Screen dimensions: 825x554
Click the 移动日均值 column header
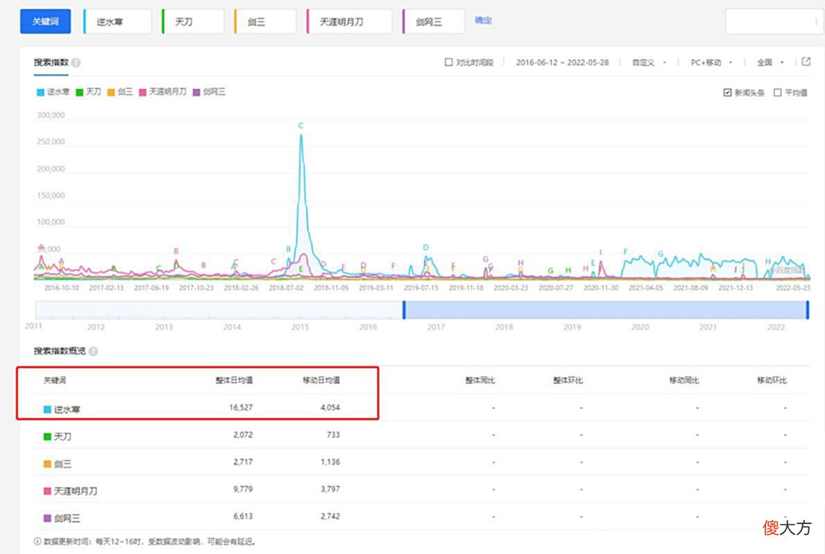pos(322,380)
